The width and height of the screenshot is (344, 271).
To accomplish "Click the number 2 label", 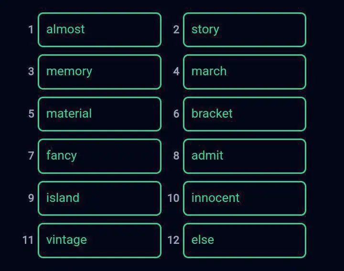I will [176, 30].
